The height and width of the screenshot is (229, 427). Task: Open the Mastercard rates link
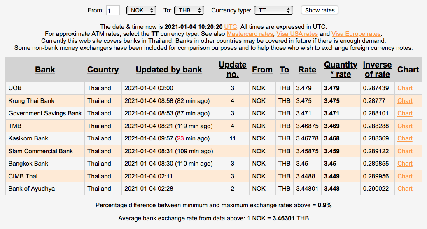[250, 34]
